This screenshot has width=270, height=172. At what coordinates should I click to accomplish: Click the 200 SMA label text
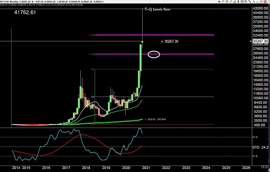pos(156,119)
